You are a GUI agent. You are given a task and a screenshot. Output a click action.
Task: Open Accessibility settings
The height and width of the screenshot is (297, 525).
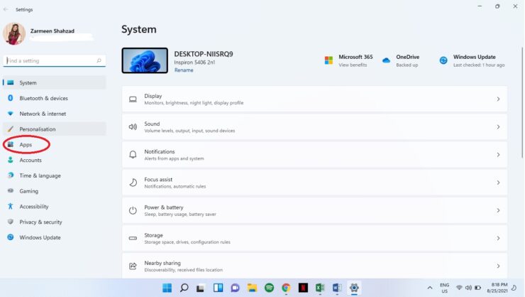tap(55, 206)
